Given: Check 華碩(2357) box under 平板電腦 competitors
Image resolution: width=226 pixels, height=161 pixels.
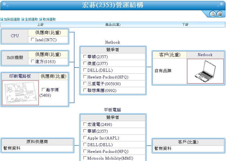Looking at the screenshot, I should 85,131.
